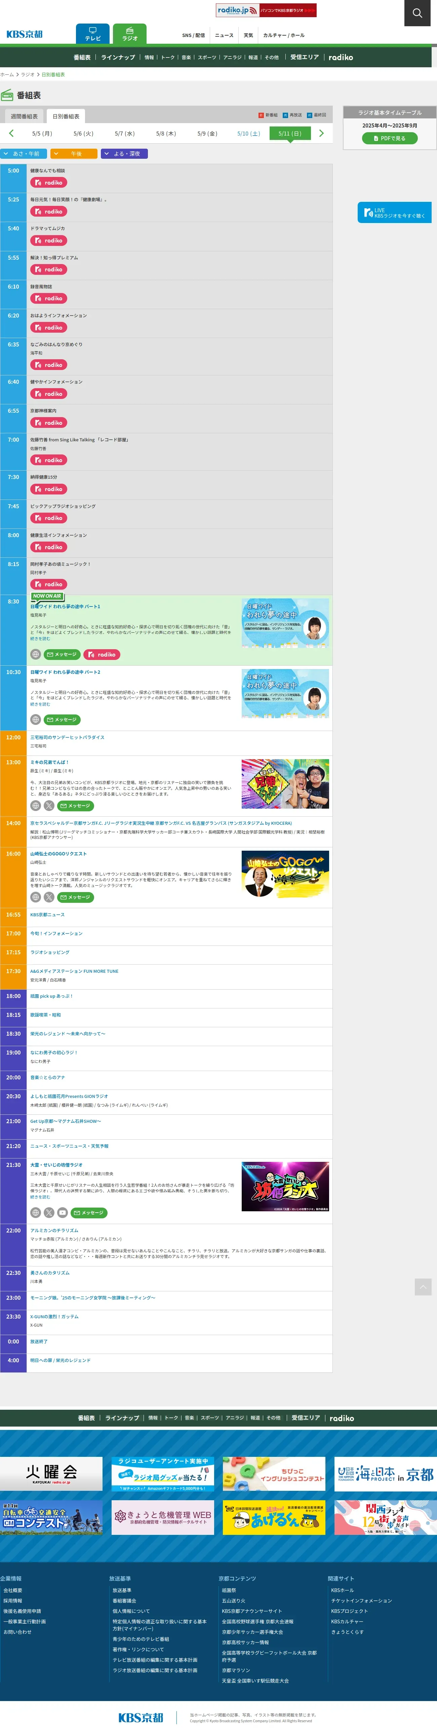The height and width of the screenshot is (1733, 437).
Task: Open X icon for ミキの兄弟でんぱ
Action: click(49, 805)
